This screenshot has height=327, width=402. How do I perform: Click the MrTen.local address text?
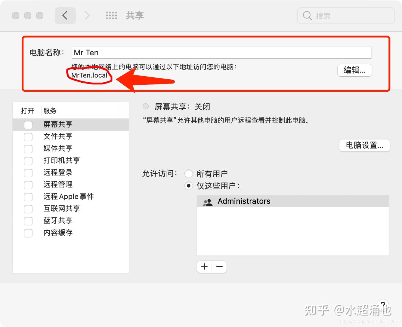(89, 75)
